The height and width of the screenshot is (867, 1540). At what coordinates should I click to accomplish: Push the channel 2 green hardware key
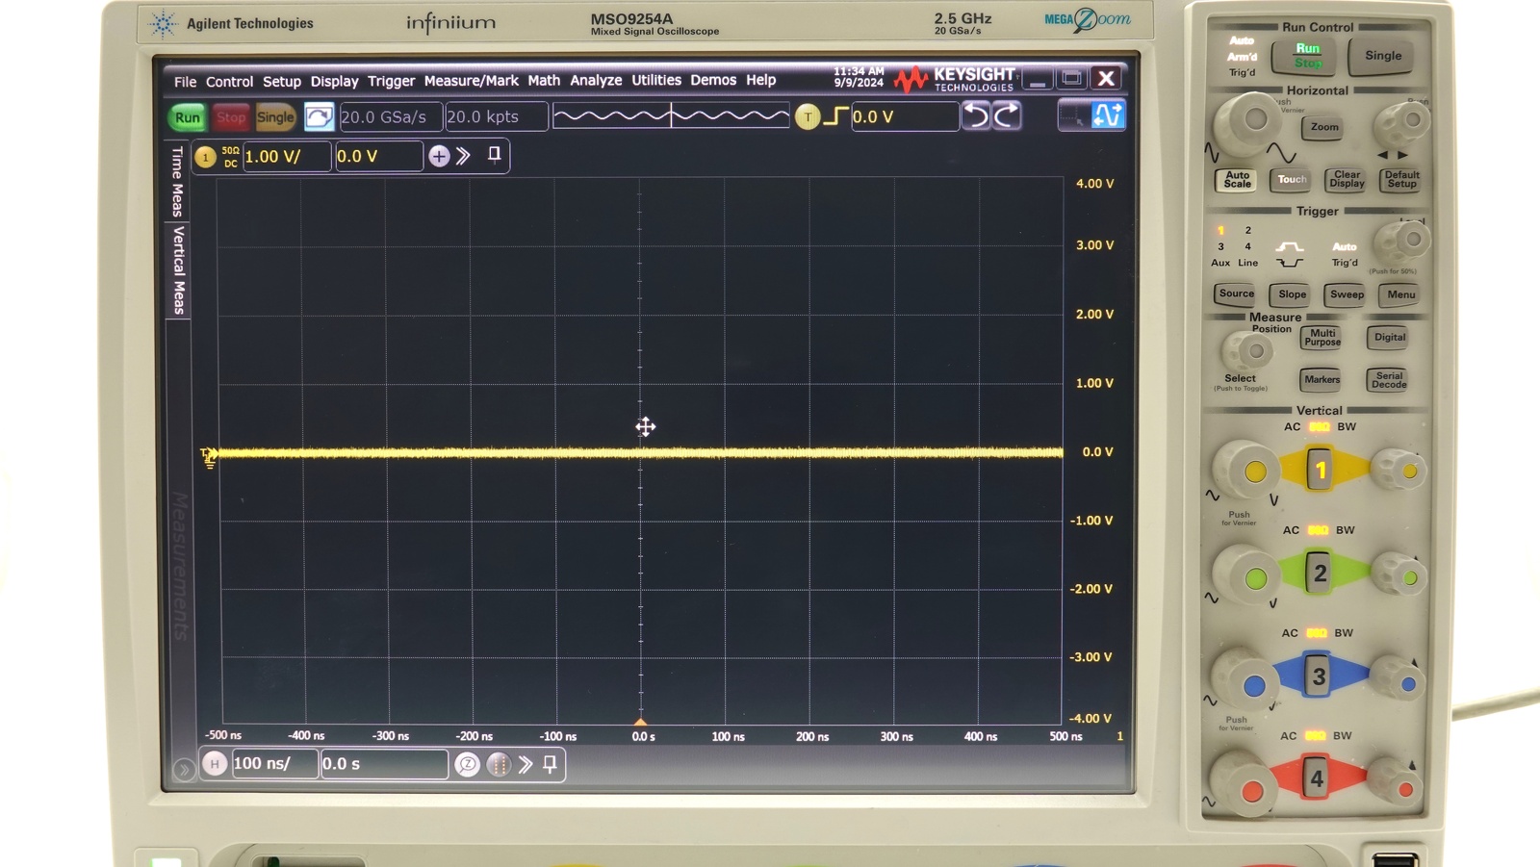point(1320,574)
